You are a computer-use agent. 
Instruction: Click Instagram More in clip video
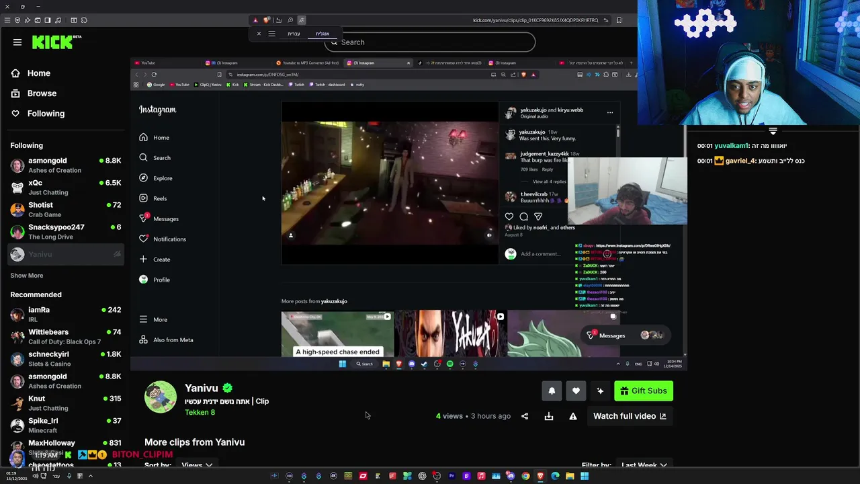tap(153, 320)
